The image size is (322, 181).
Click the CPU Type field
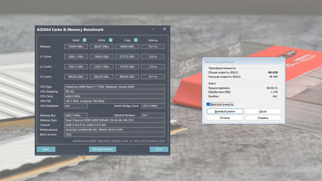(x=114, y=87)
